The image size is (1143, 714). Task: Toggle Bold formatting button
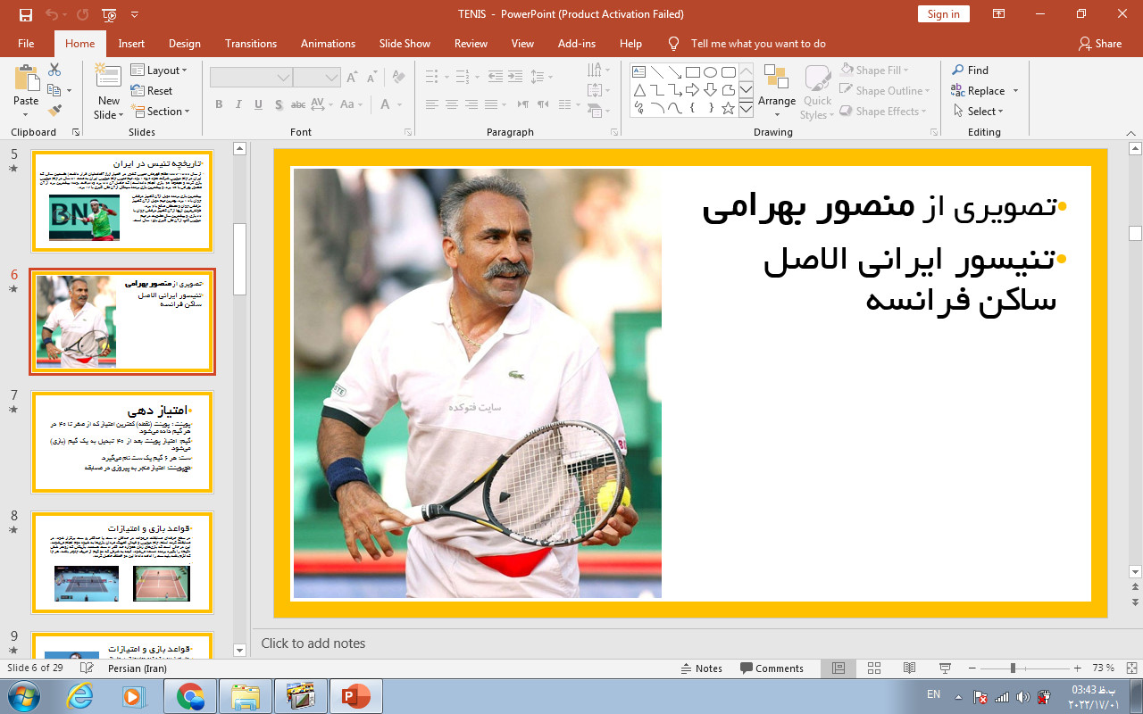click(219, 104)
